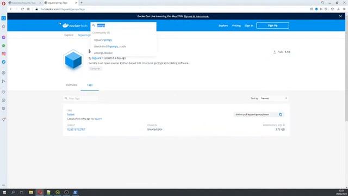The height and width of the screenshot is (196, 348).
Task: Open history clock icon in sidebar
Action: [4, 100]
